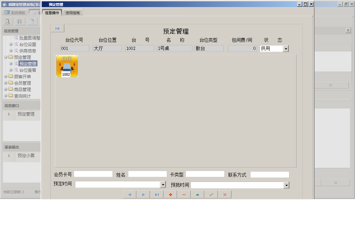The height and width of the screenshot is (227, 355).
Task: Select the magnifier search toolbar icon
Action: (7, 21)
